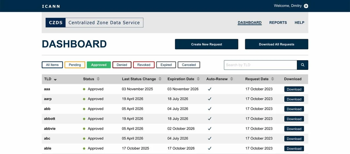Download the abbvie zone file

point(294,129)
